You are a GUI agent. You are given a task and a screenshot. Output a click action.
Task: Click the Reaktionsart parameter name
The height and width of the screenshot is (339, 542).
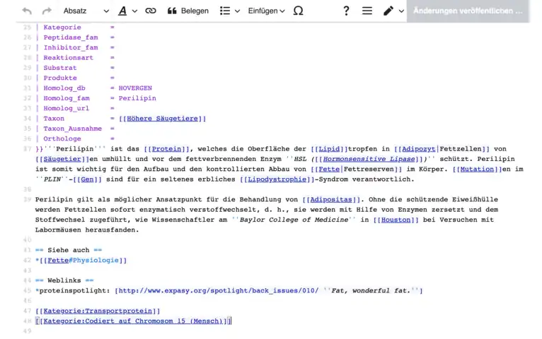[x=69, y=58]
